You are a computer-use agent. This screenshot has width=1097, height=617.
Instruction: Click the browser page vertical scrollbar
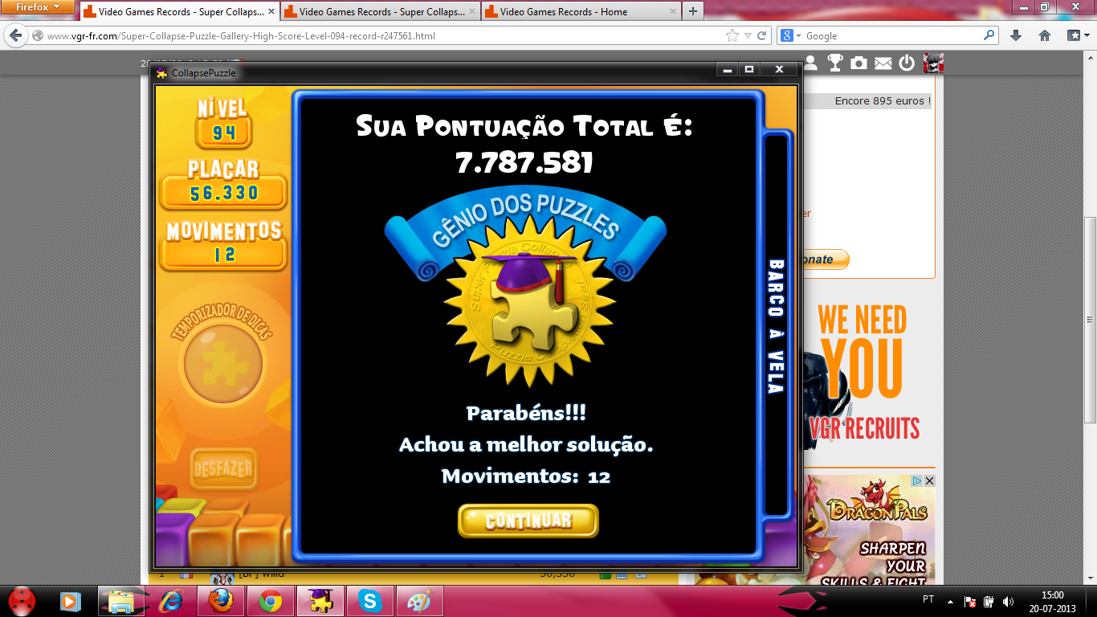pyautogui.click(x=1090, y=321)
